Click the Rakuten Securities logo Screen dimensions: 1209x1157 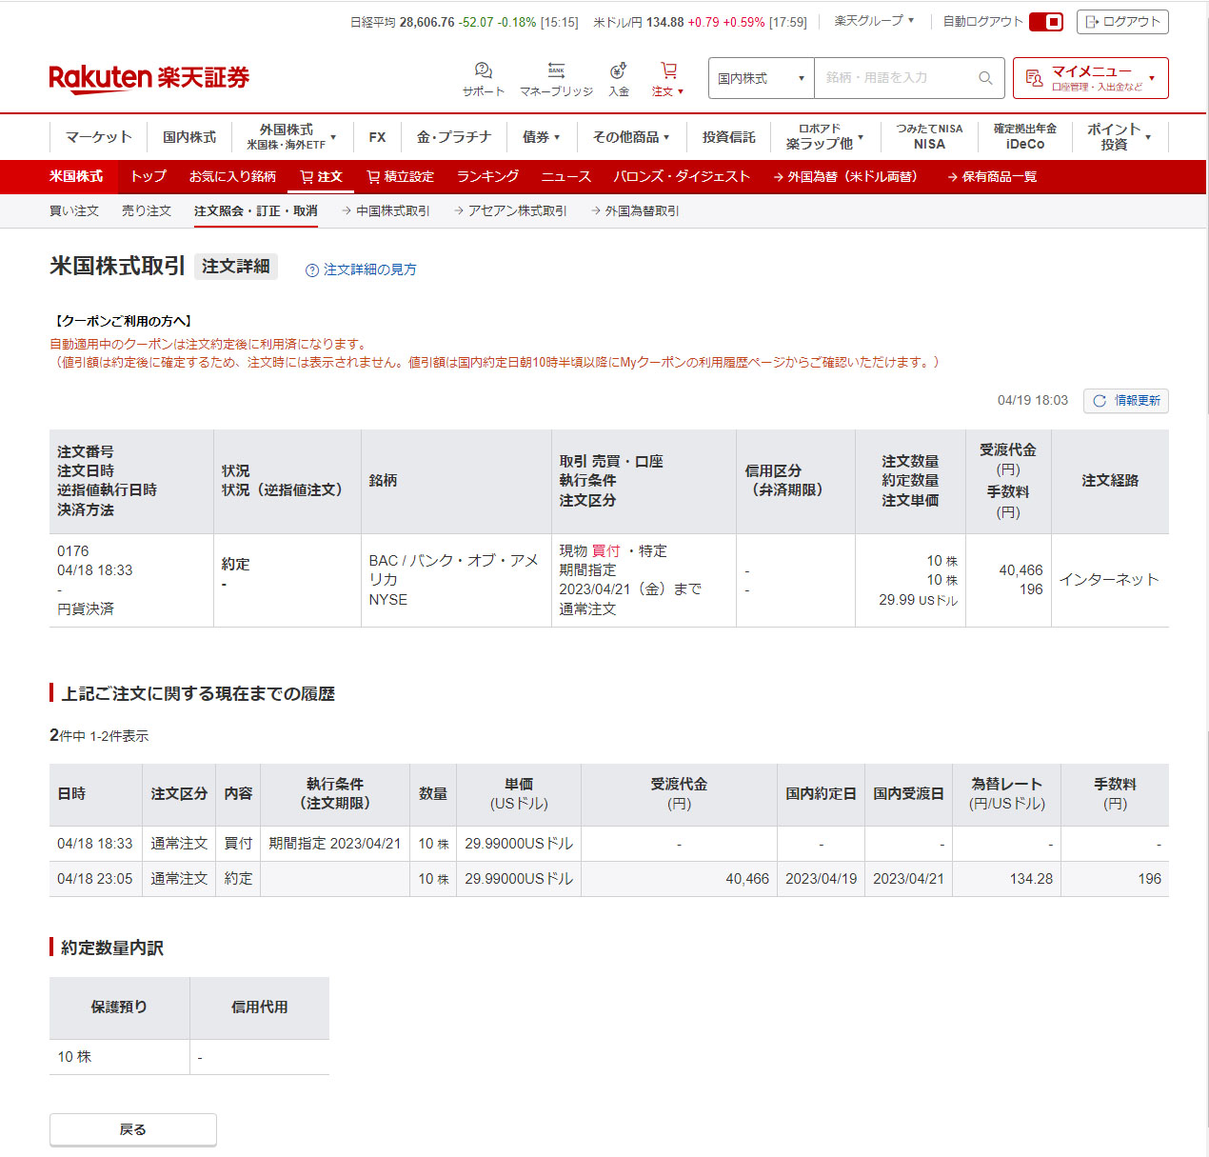click(x=149, y=78)
